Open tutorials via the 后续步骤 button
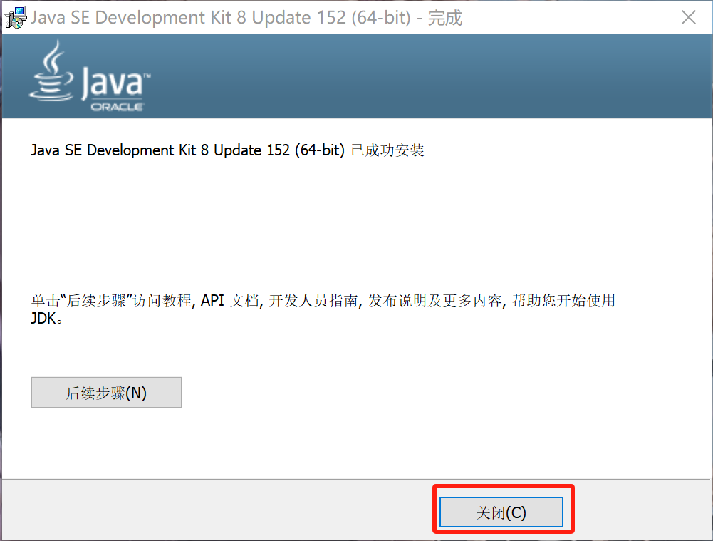Viewport: 713px width, 541px height. 105,392
